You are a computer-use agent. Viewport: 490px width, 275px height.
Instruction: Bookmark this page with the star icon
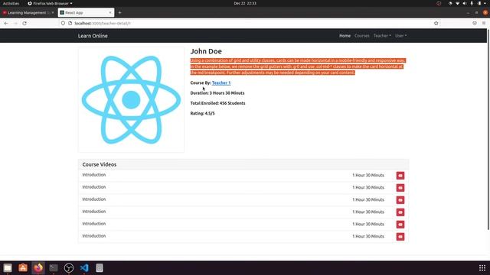(436, 24)
